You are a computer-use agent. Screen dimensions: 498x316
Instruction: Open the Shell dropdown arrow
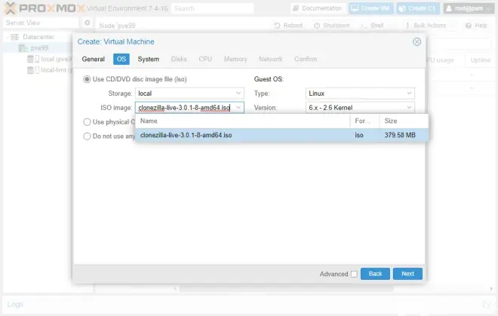tap(391, 25)
